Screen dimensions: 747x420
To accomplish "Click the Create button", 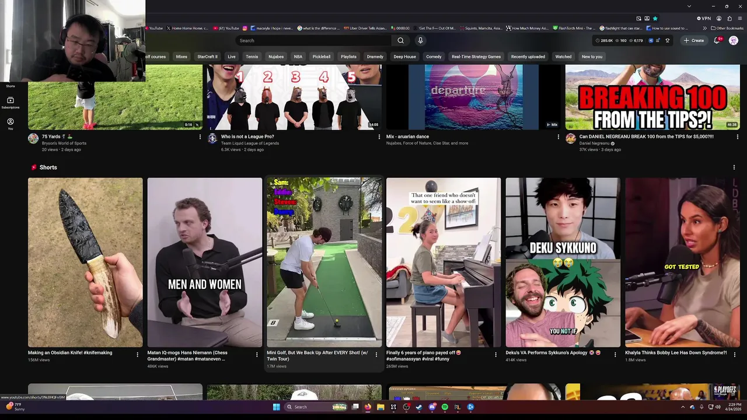I will [694, 40].
